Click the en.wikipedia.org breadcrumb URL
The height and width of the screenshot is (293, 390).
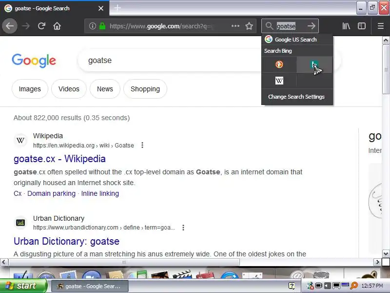(83, 145)
